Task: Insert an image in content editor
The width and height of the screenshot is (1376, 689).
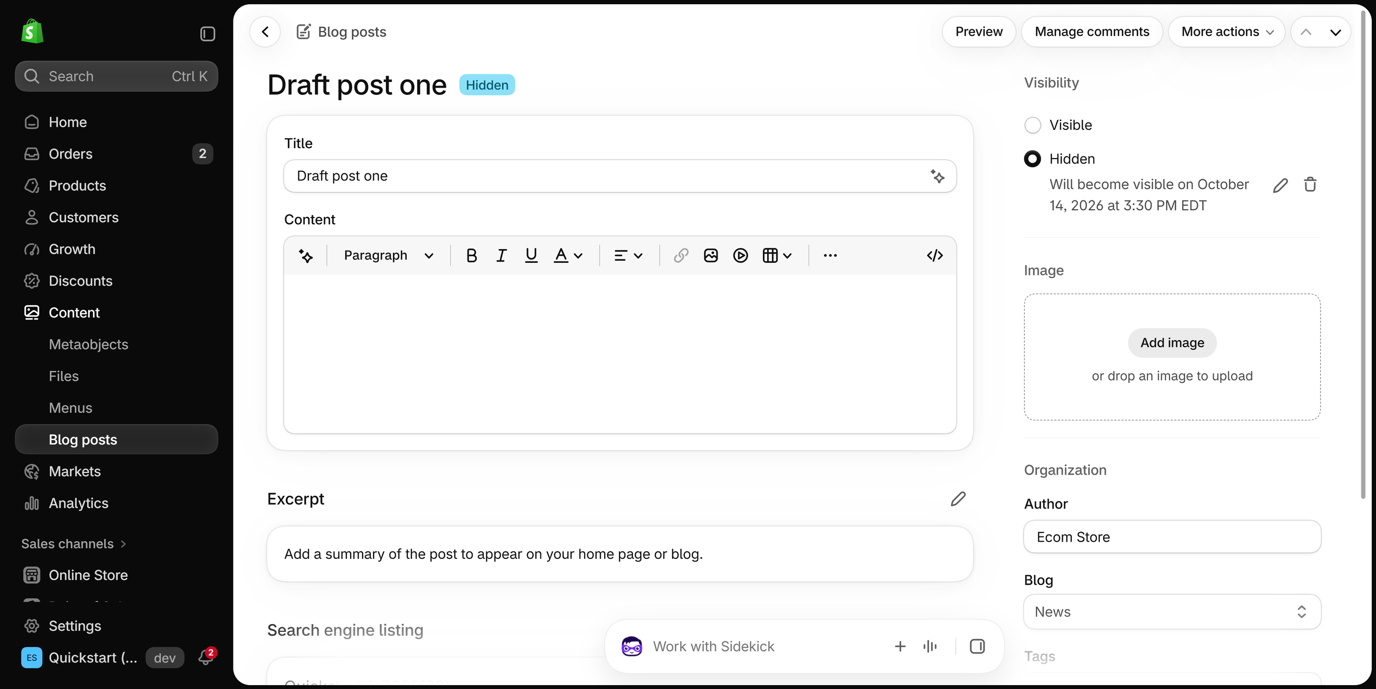Action: point(710,256)
